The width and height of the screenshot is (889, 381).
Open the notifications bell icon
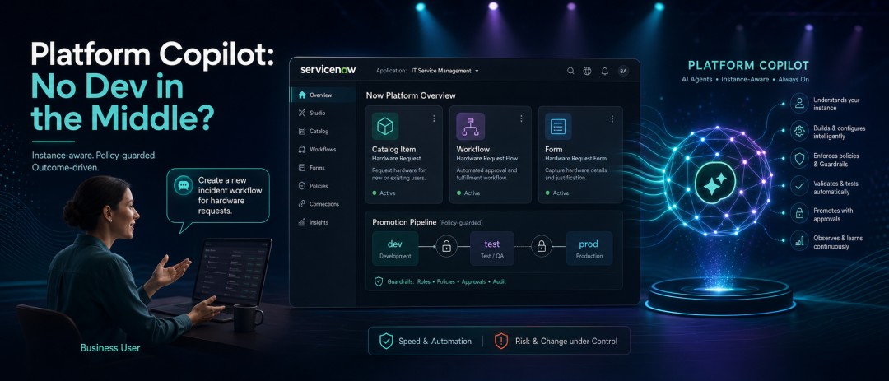click(x=605, y=71)
